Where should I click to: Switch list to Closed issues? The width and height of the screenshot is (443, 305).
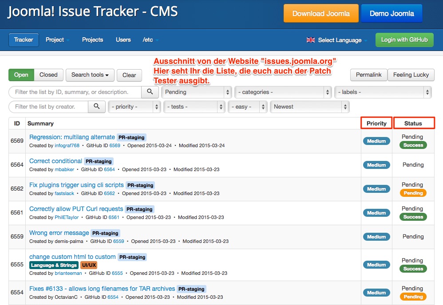click(48, 75)
